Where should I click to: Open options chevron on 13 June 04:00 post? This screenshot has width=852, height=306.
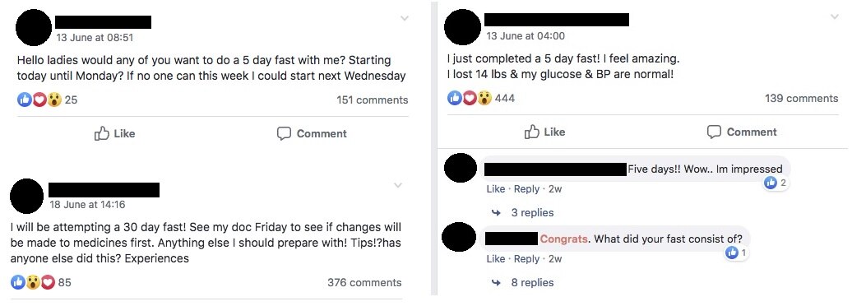835,16
